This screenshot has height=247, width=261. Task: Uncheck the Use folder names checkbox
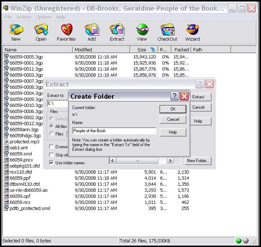(x=51, y=163)
